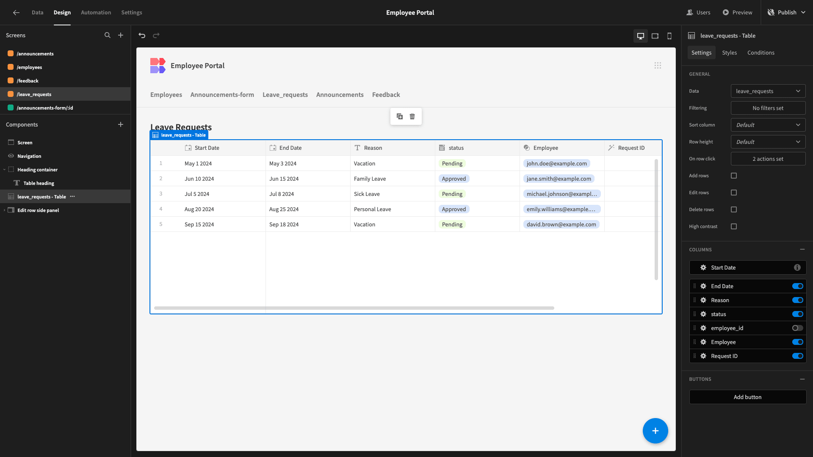
Task: Click the redo arrow icon
Action: 156,36
